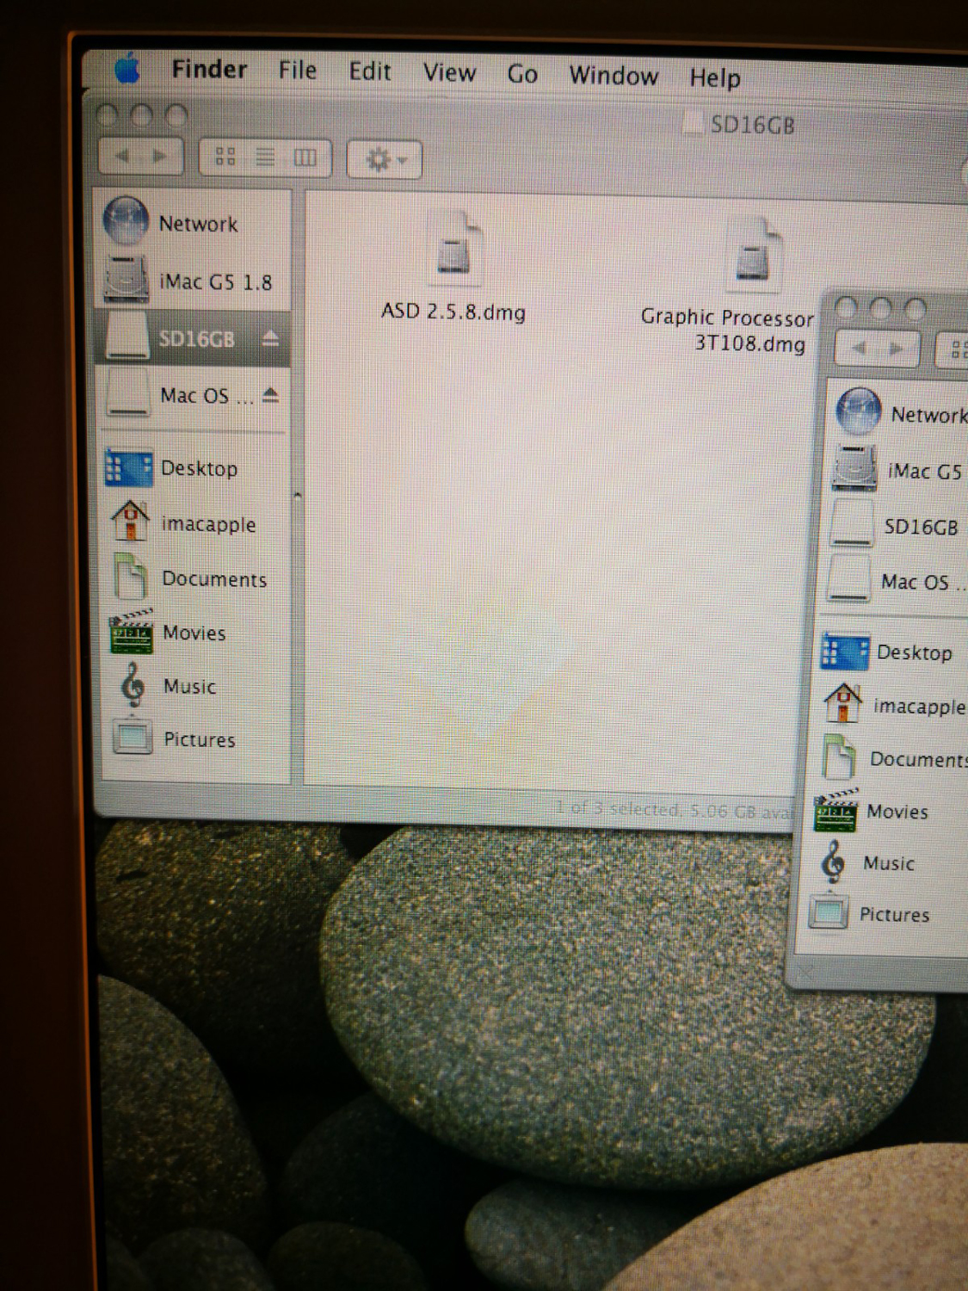Select iMac G5 1.8 drive in sidebar
This screenshot has height=1291, width=968.
[x=192, y=281]
